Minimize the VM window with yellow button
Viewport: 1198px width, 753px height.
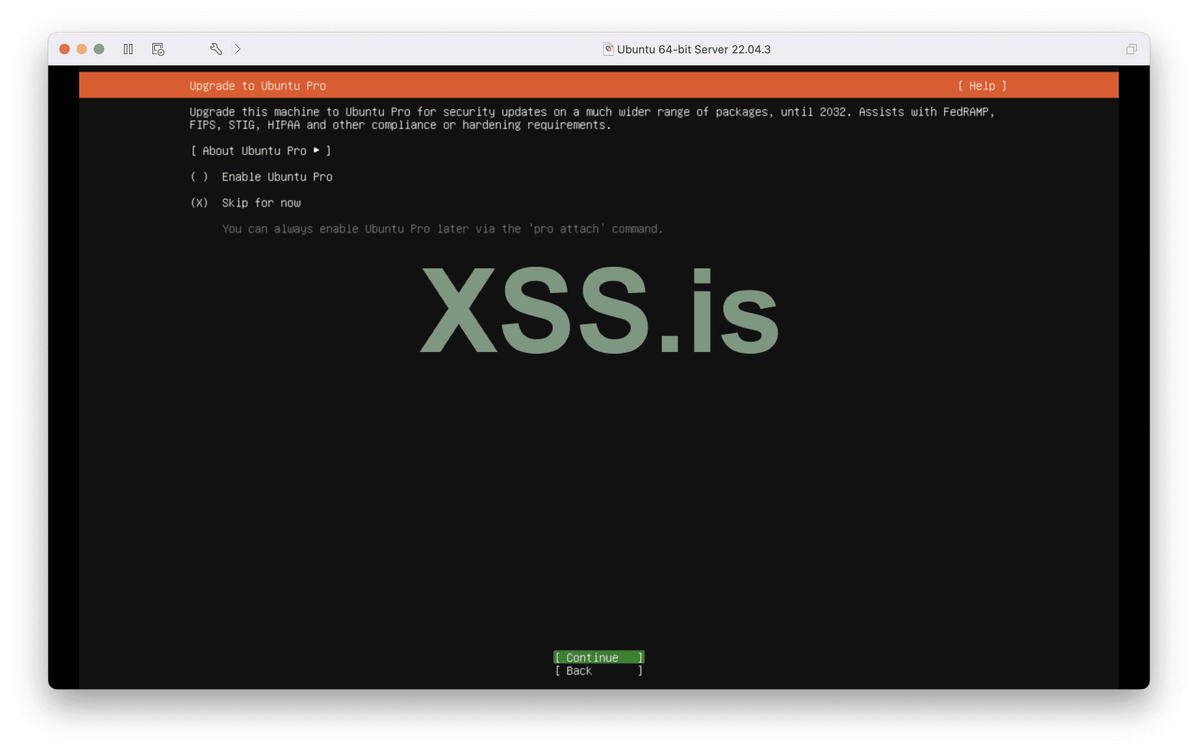pyautogui.click(x=82, y=49)
